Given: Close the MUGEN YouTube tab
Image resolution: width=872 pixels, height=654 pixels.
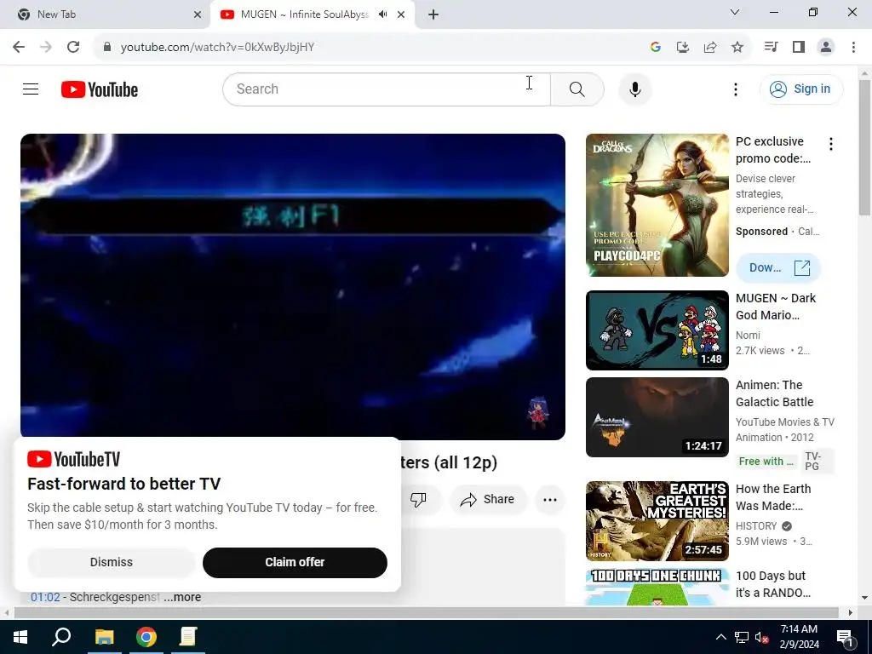Looking at the screenshot, I should tap(401, 14).
